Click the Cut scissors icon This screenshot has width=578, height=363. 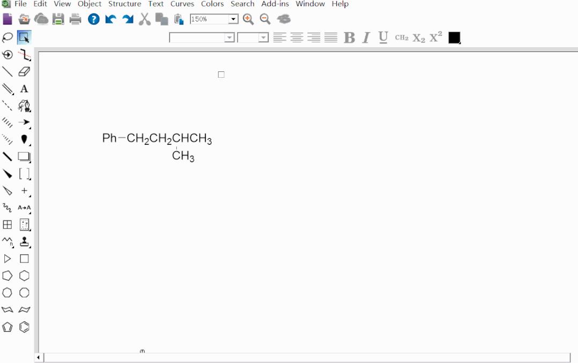[x=144, y=19]
